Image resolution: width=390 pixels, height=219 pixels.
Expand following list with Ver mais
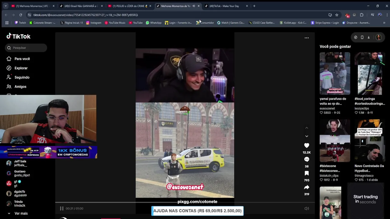18,214
